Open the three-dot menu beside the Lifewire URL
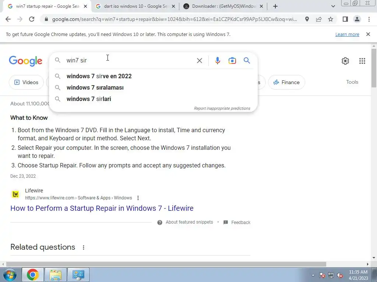The image size is (377, 282). [138, 198]
